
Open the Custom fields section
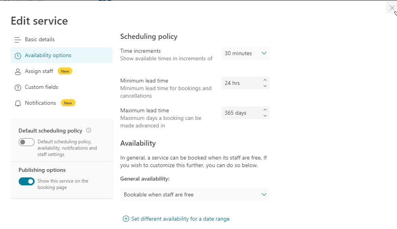(62, 87)
